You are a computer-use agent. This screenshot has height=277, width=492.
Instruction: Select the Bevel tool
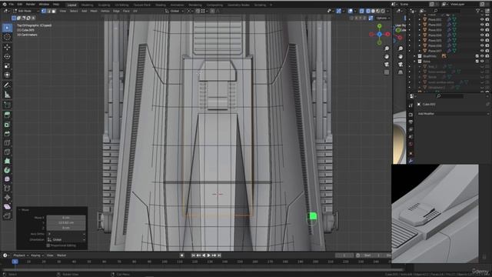click(x=7, y=133)
